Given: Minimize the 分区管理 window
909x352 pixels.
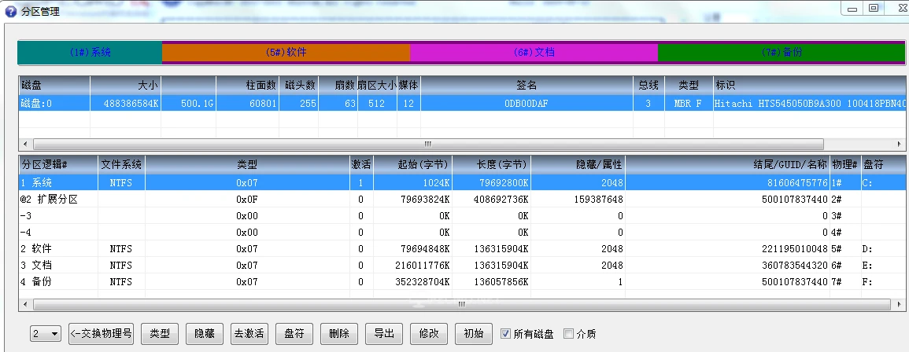Looking at the screenshot, I should pyautogui.click(x=852, y=8).
